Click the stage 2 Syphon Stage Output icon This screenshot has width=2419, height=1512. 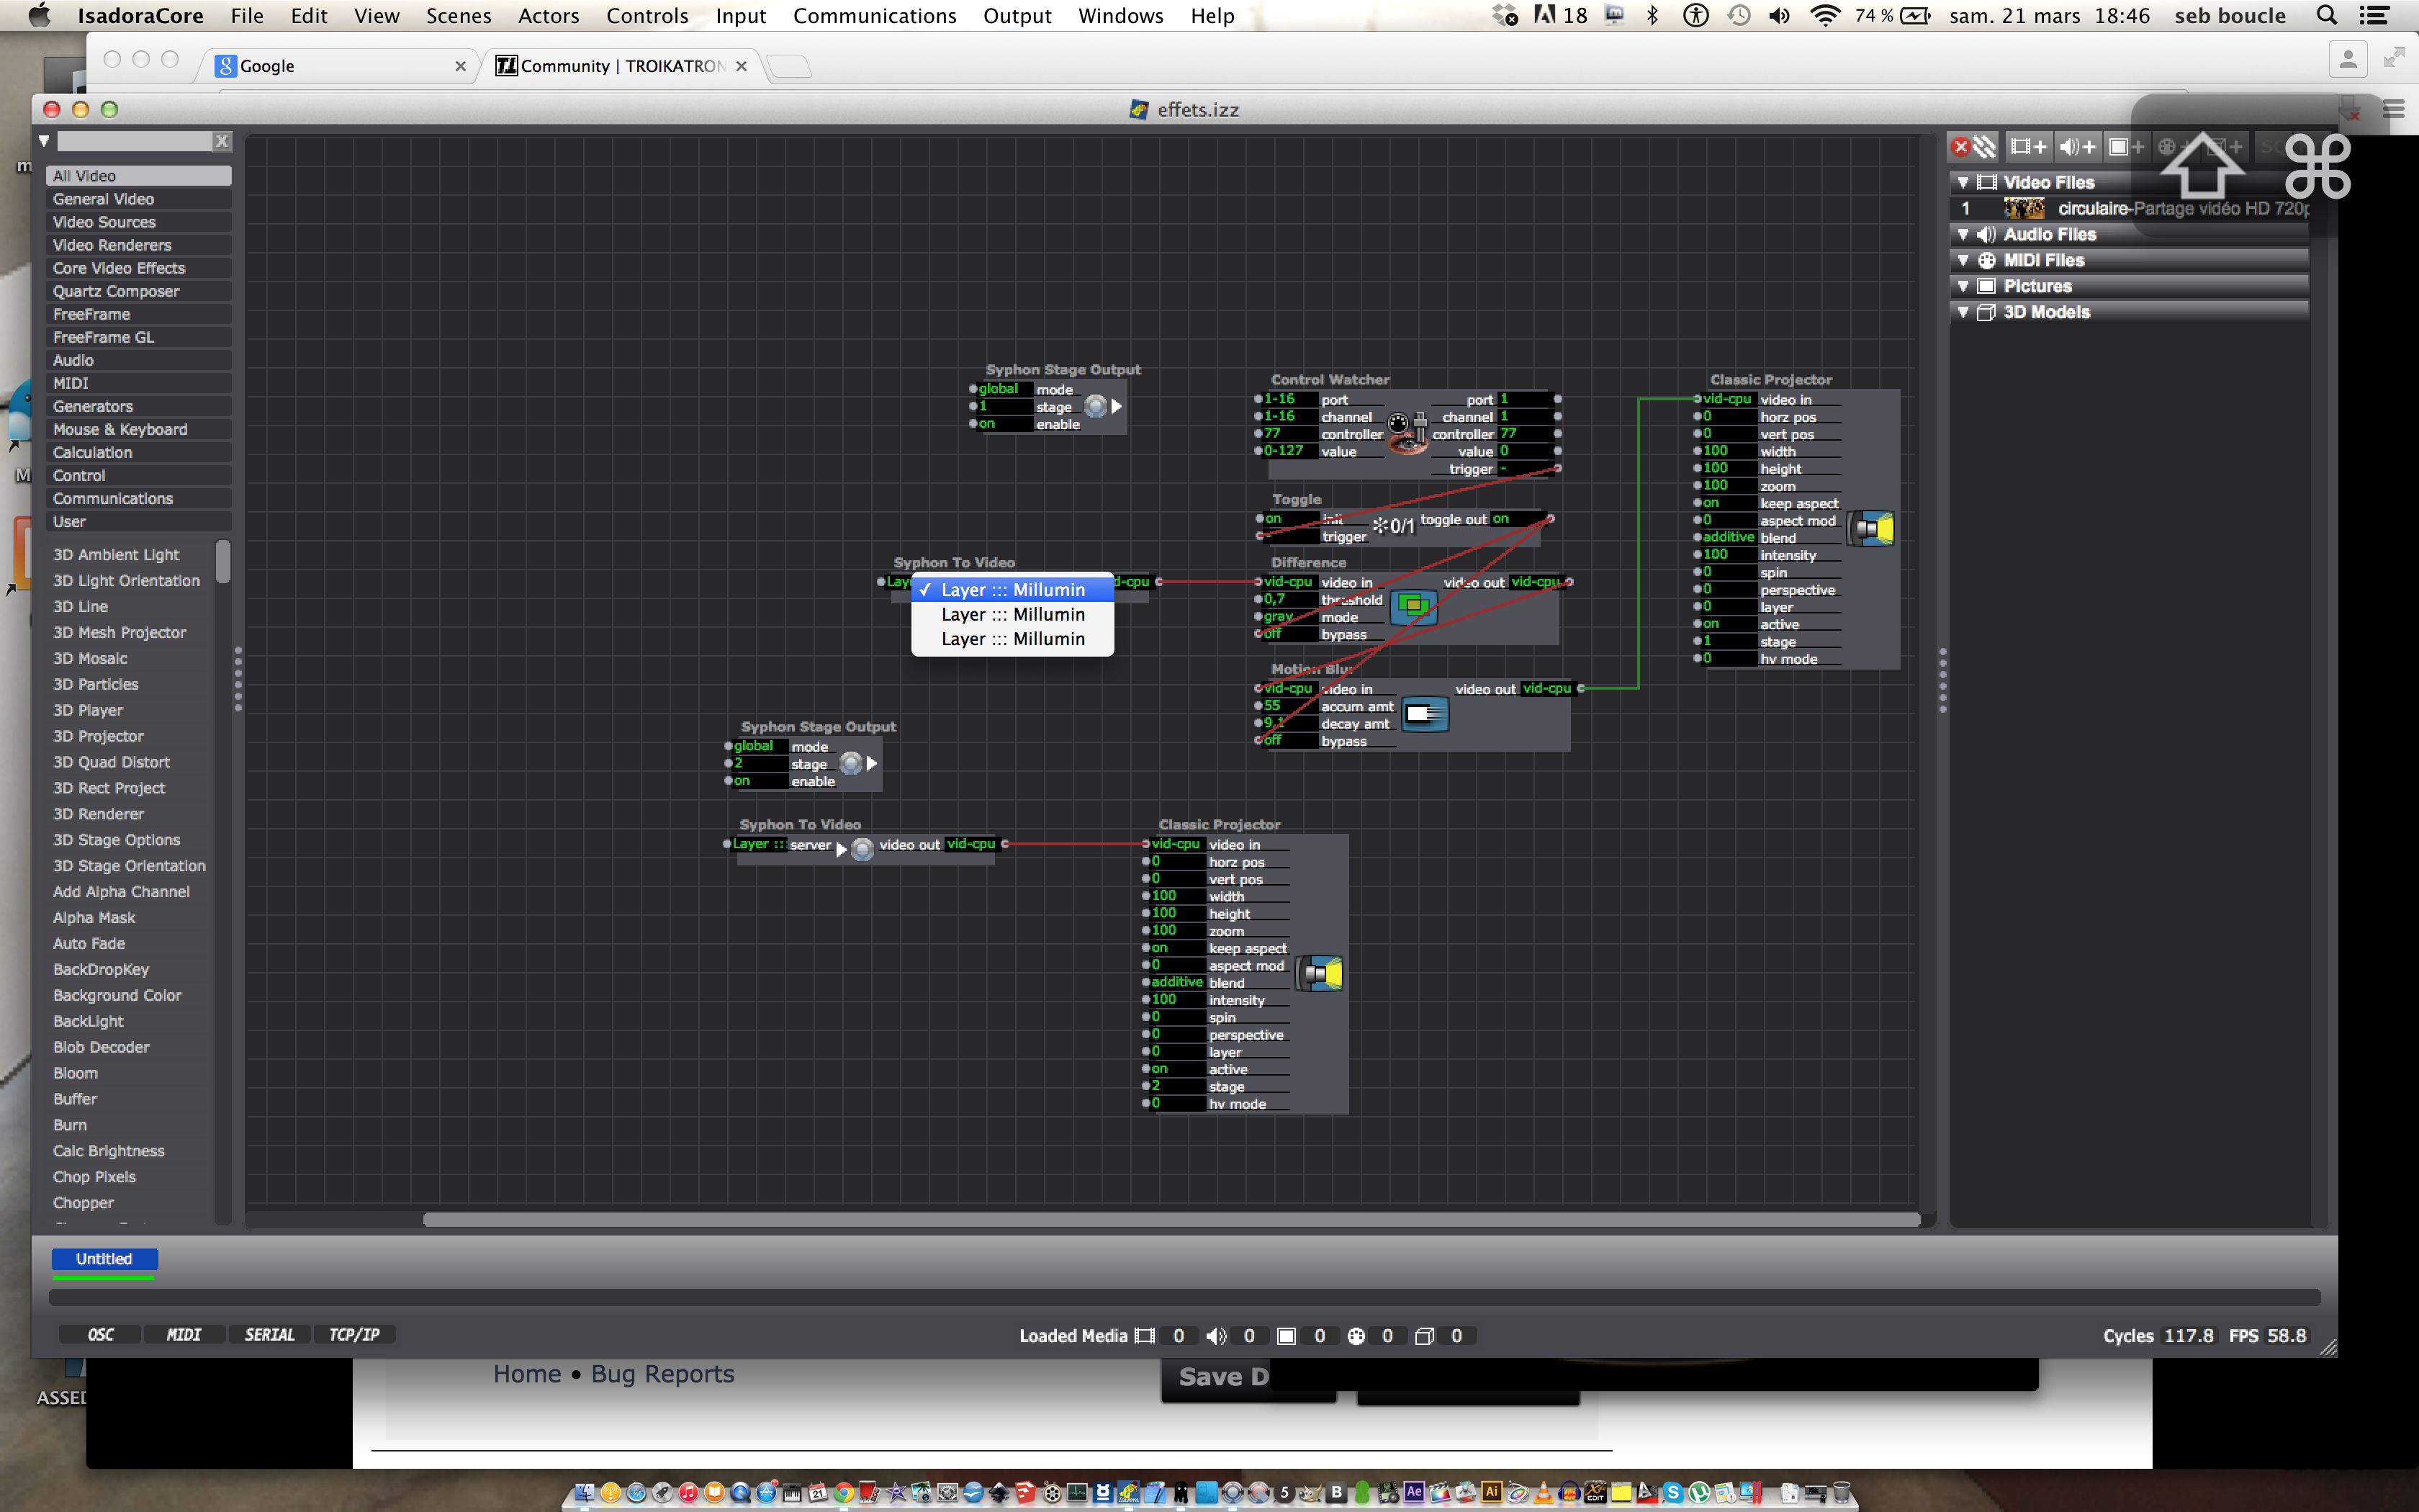851,763
